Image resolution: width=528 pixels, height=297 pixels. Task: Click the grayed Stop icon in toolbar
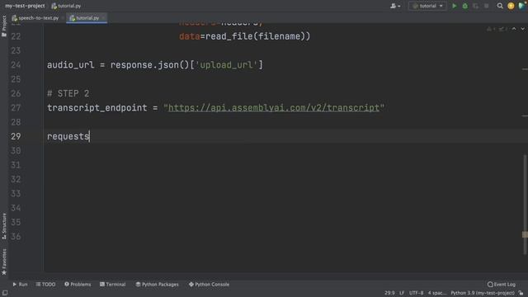[486, 6]
